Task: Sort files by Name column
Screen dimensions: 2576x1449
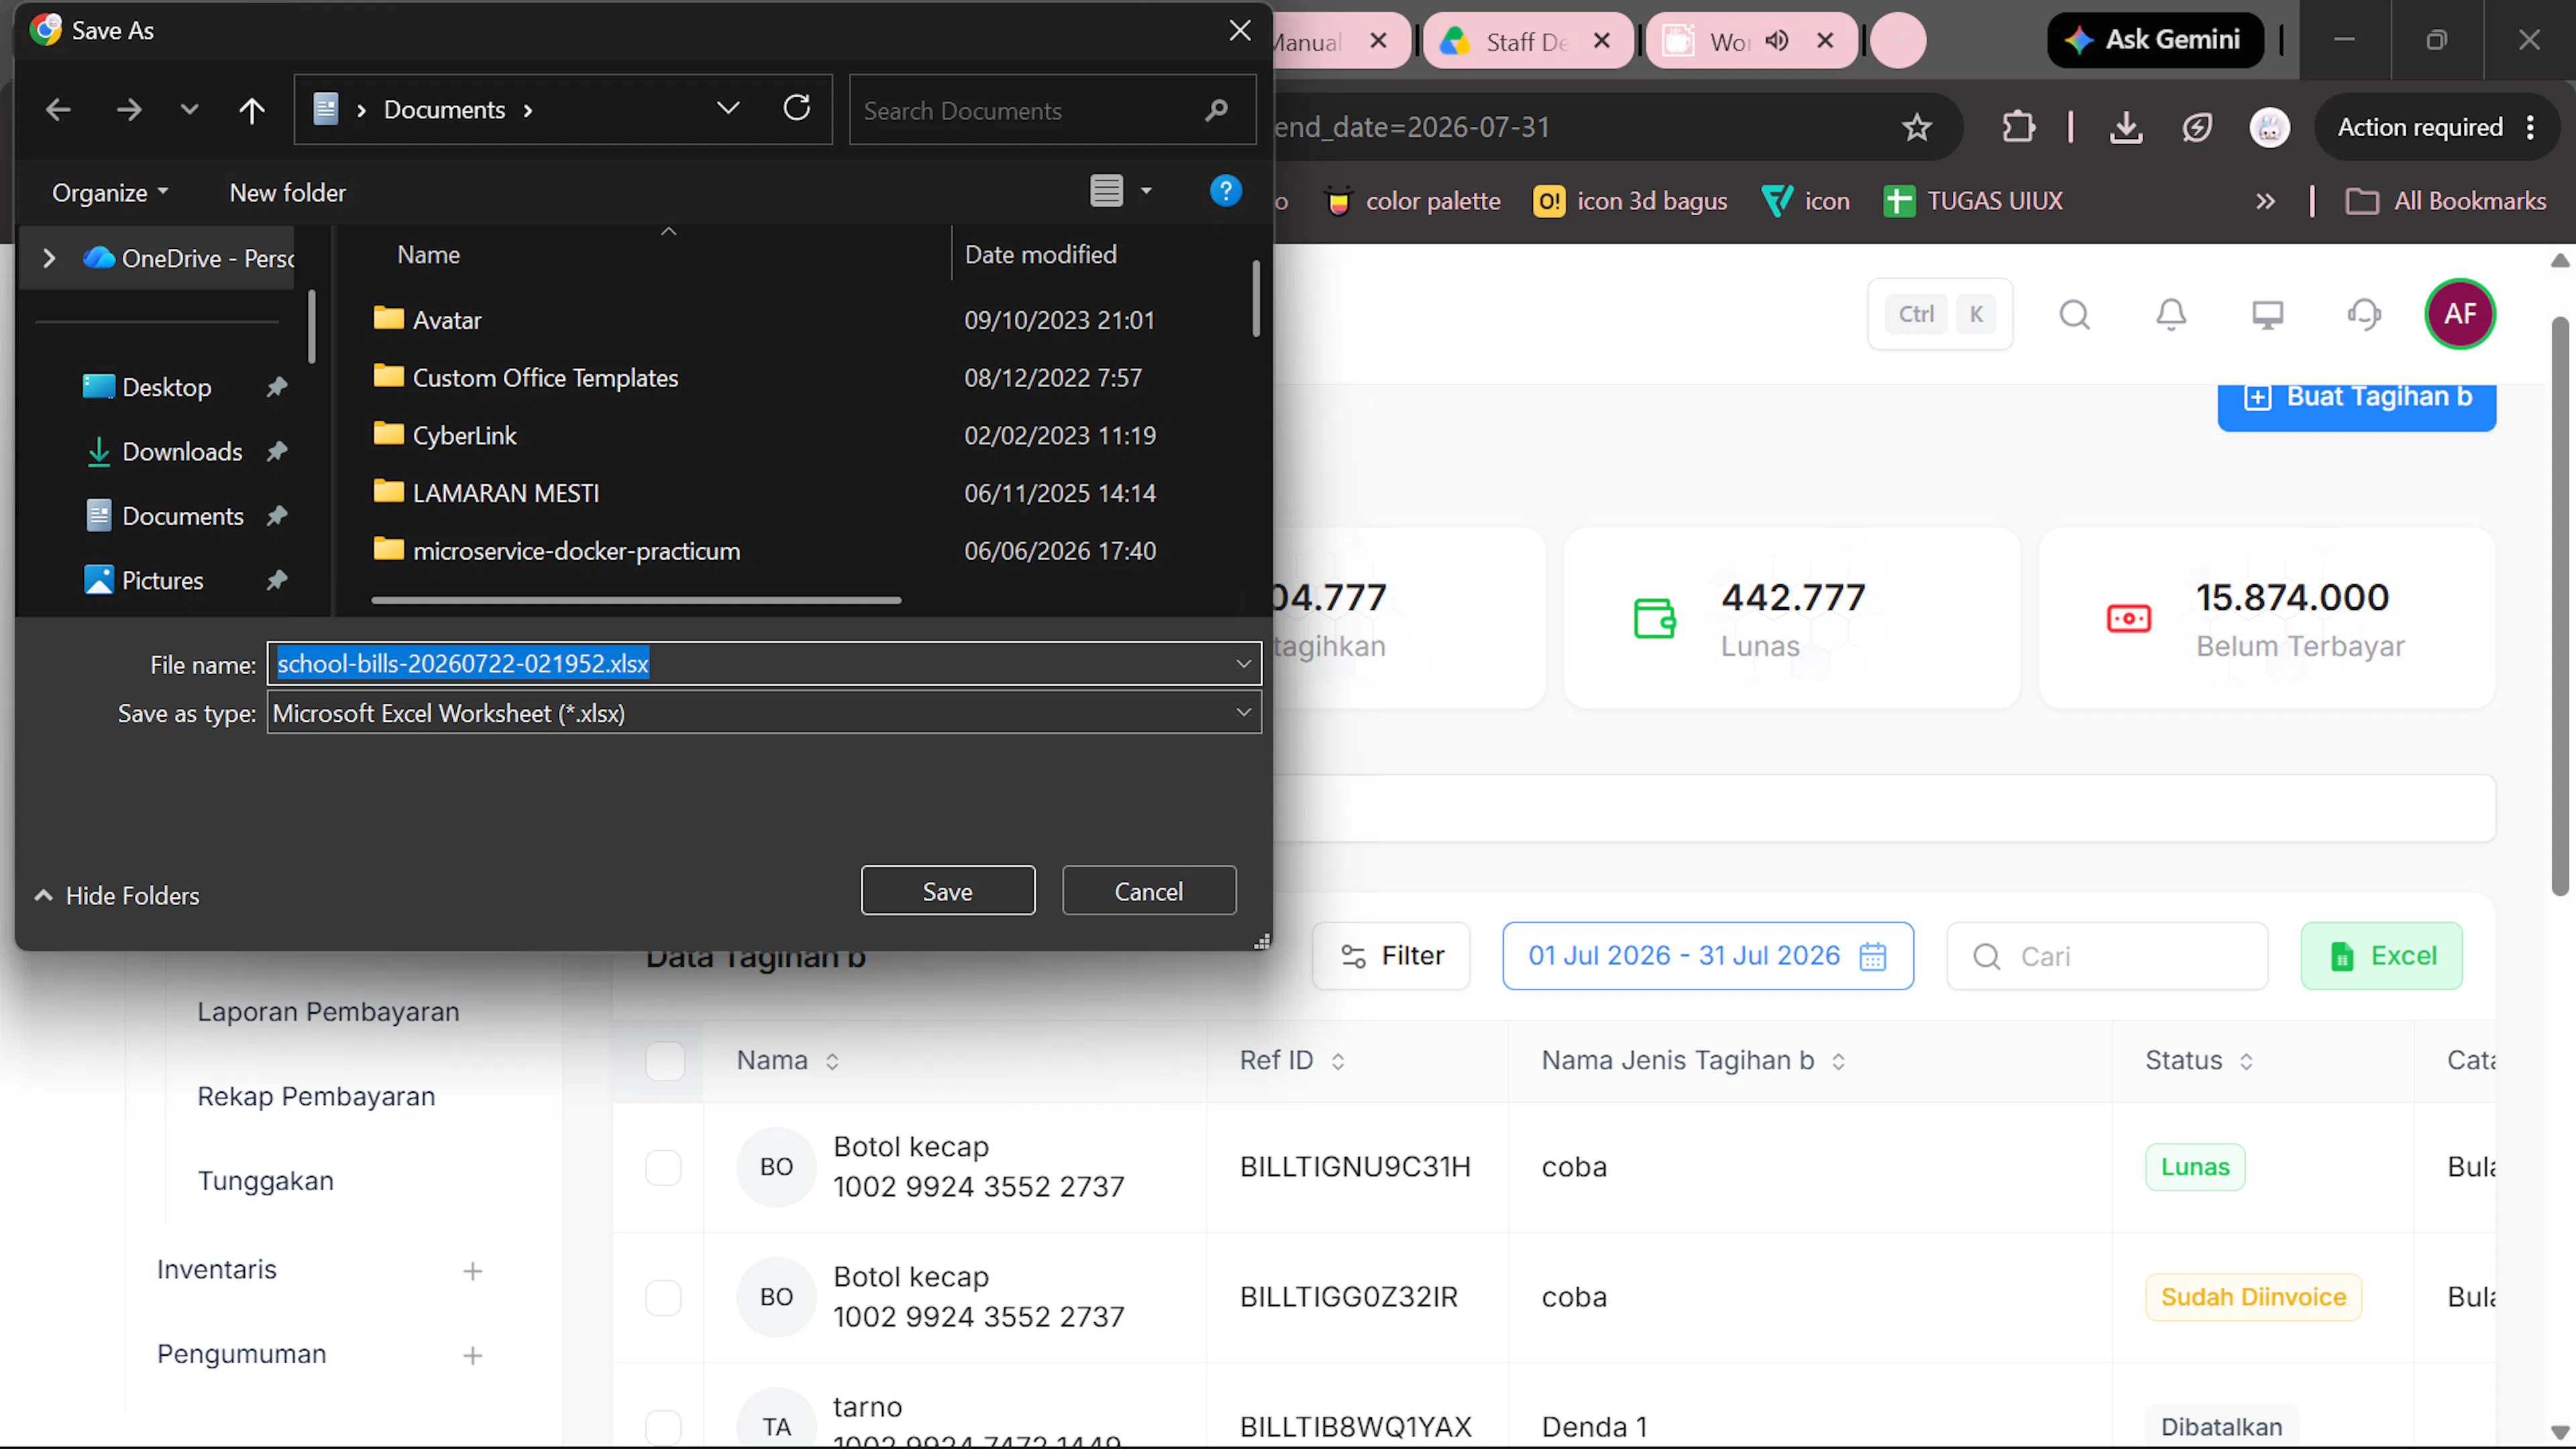Action: pyautogui.click(x=428, y=254)
